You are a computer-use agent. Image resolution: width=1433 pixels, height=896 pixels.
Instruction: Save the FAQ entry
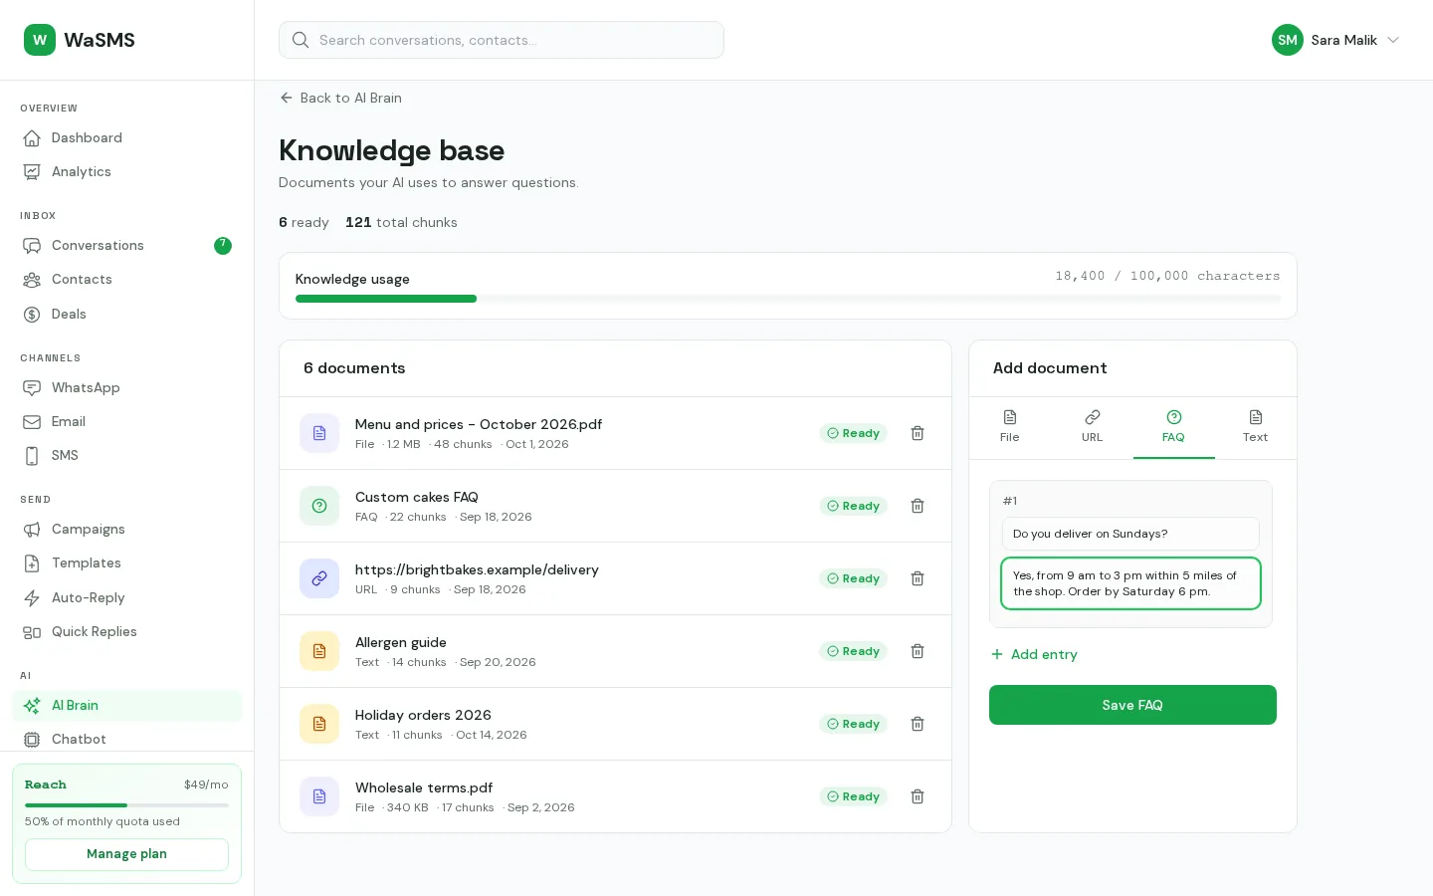pos(1132,705)
